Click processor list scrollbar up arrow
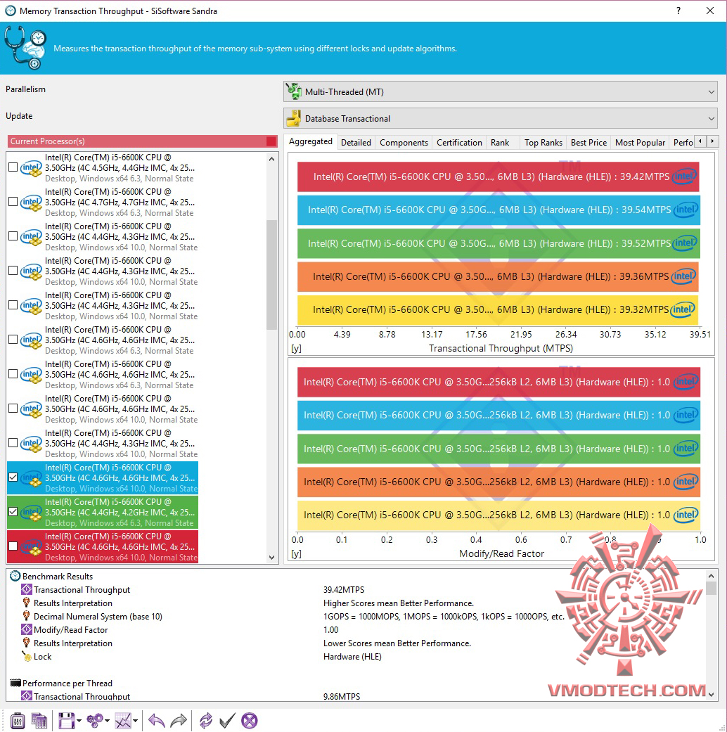 coord(272,159)
